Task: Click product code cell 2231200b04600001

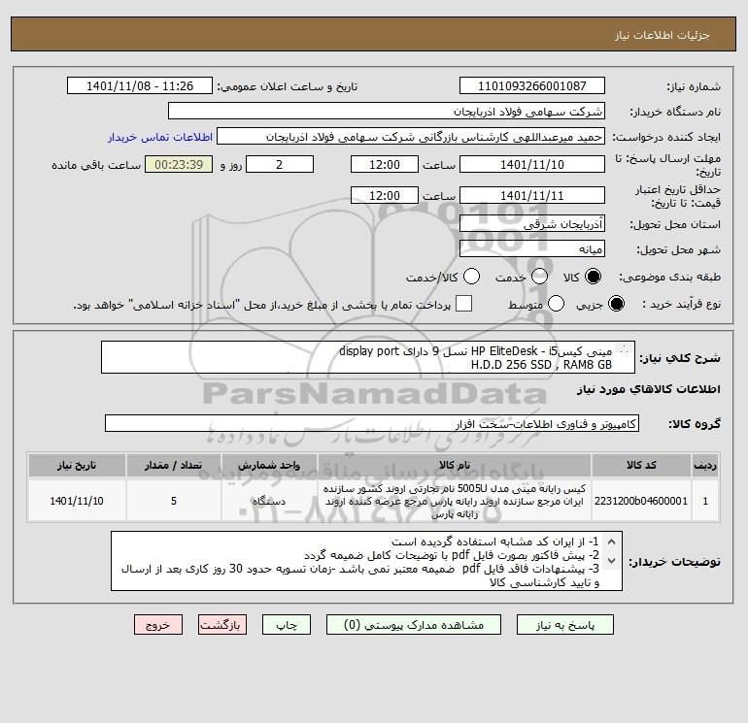Action: (641, 501)
